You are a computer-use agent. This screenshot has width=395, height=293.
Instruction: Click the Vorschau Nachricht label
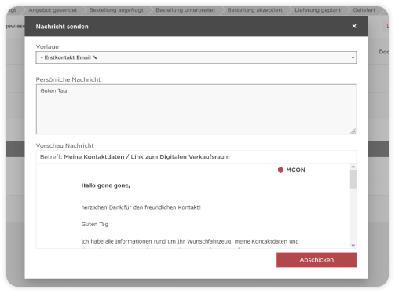point(64,145)
